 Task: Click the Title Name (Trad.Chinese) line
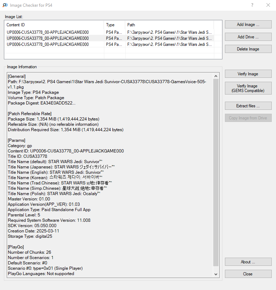(60, 183)
